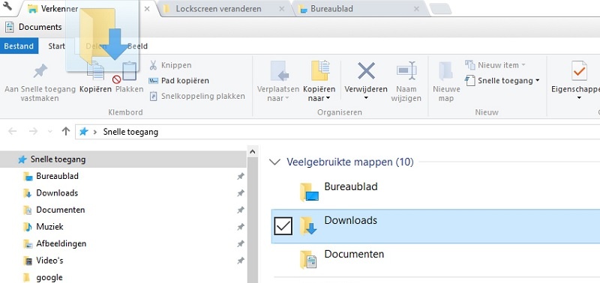Viewport: 600px width, 283px height.
Task: Expand the Eigenschappen dropdown arrow
Action: click(579, 98)
